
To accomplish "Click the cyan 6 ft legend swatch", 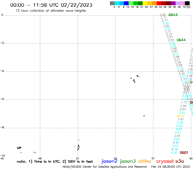I will coord(117,3).
